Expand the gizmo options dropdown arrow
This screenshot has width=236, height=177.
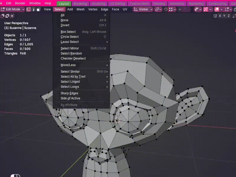coord(210,9)
